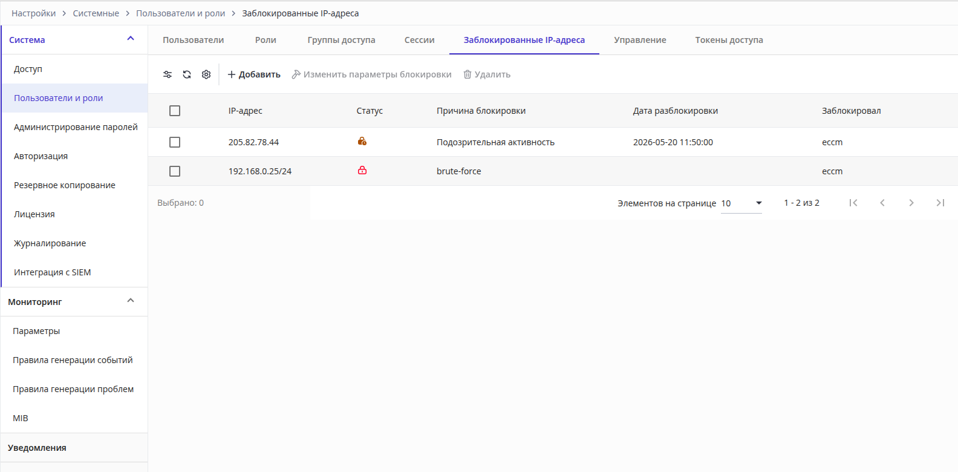Go to the previous page arrow
Image resolution: width=958 pixels, height=472 pixels.
coord(882,203)
